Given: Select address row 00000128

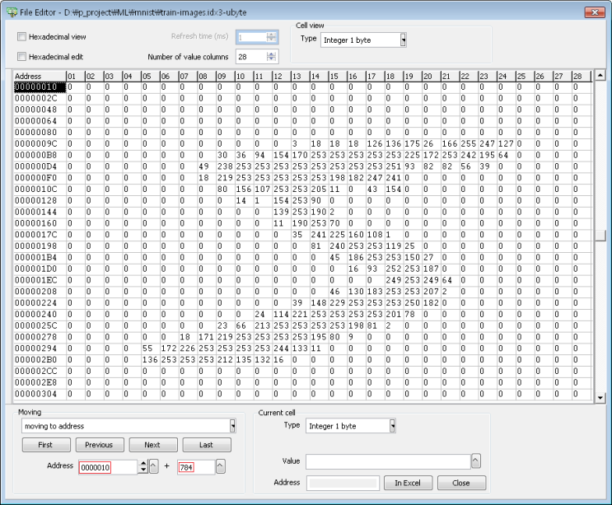Looking at the screenshot, I should pos(40,200).
